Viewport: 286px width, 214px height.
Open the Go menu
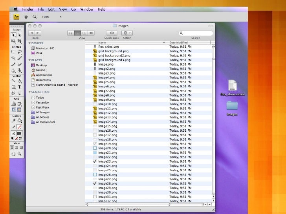coord(73,9)
